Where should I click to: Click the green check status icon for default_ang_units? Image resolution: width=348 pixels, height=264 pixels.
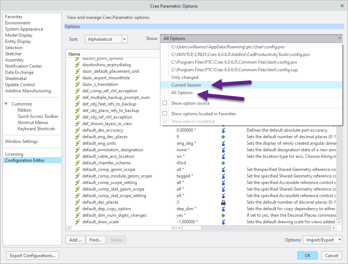223,143
